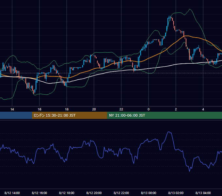This screenshot has height=196, width=222.
Task: Click the 8/13 02:00 date label
Action: (176, 193)
